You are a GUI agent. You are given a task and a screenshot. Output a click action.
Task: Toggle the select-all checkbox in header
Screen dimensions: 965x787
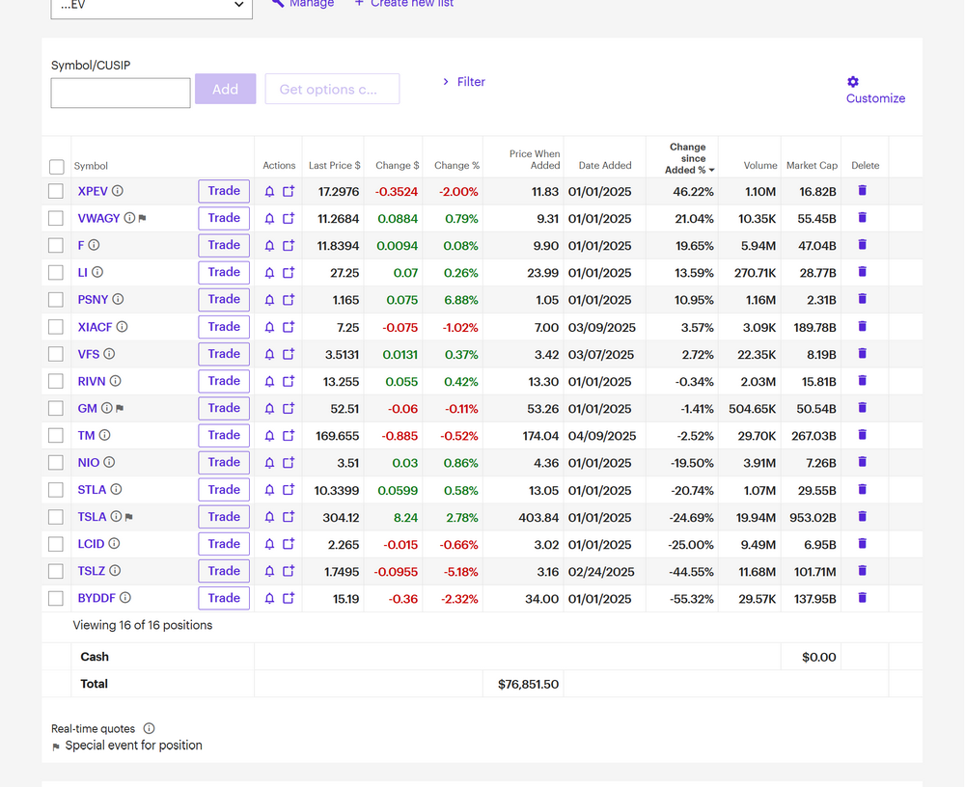click(x=57, y=167)
